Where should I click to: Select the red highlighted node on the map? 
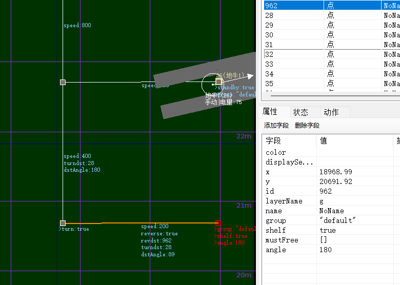218,223
